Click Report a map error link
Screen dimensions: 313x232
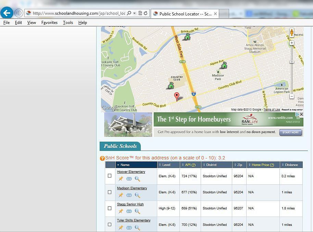point(292,109)
